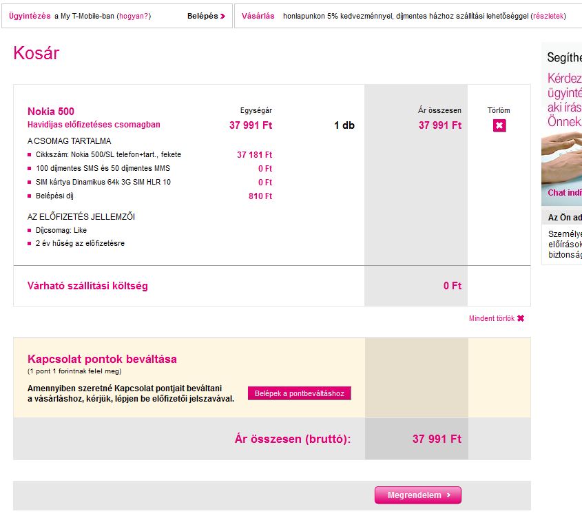582x518 pixels.
Task: Click the 1 db quantity value
Action: tap(344, 125)
